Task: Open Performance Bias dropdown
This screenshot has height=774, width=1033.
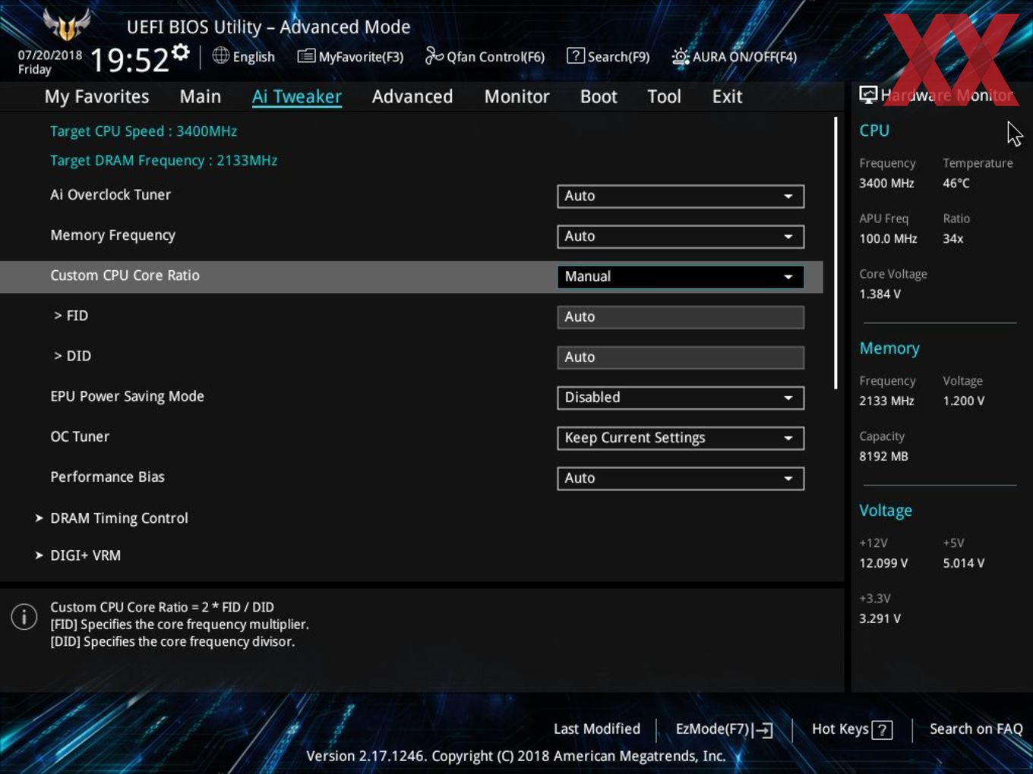Action: pyautogui.click(x=681, y=478)
